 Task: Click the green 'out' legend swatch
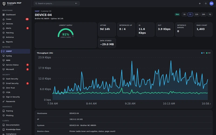pos(207,53)
